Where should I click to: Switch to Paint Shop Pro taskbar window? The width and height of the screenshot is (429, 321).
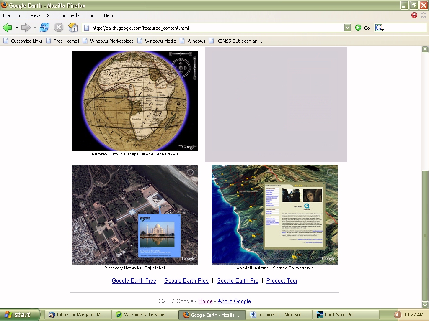point(346,315)
